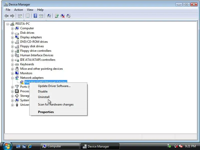This screenshot has width=200, height=150.
Task: Select the Human Interface Devices label
Action: 37,55
